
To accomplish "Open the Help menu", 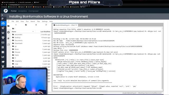I will pyautogui.click(x=51, y=21).
